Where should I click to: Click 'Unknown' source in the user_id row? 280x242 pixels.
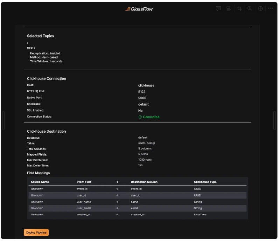pos(37,195)
